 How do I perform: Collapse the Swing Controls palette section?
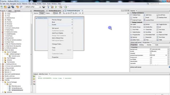tap(131, 22)
